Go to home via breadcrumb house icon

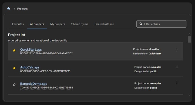pos(9,8)
